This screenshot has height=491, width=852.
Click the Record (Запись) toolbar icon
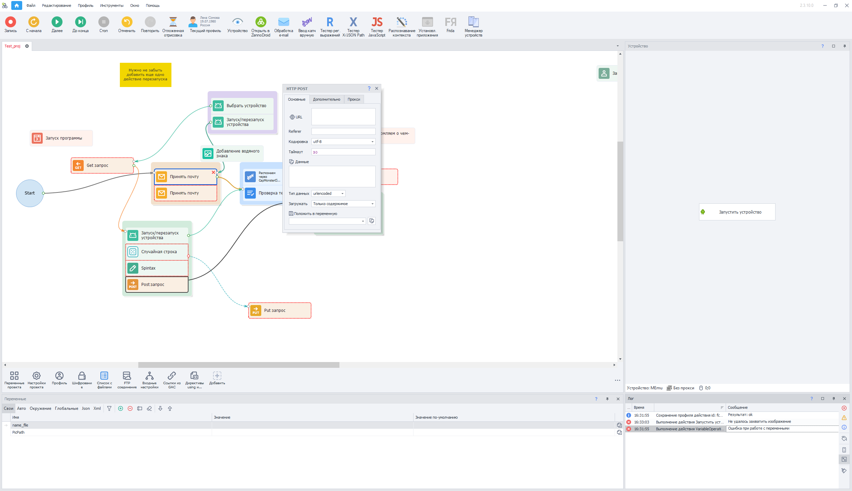(x=10, y=22)
